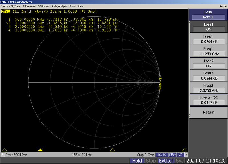Click the Svc status indicator
The image size is (228, 164).
point(180,161)
